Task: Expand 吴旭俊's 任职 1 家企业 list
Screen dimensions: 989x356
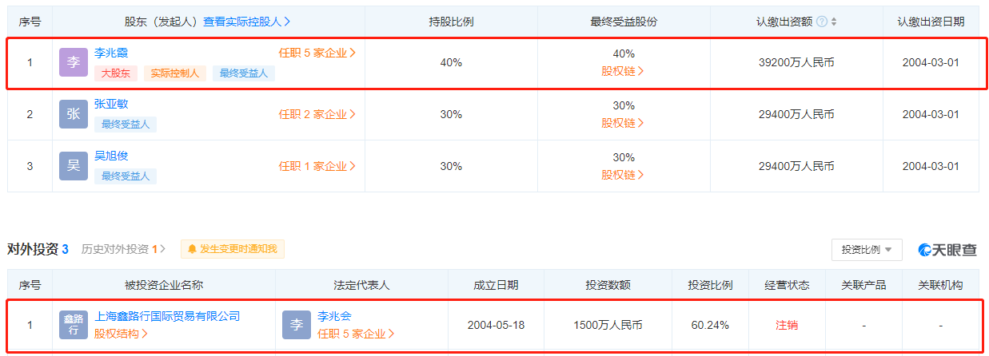Action: 317,166
